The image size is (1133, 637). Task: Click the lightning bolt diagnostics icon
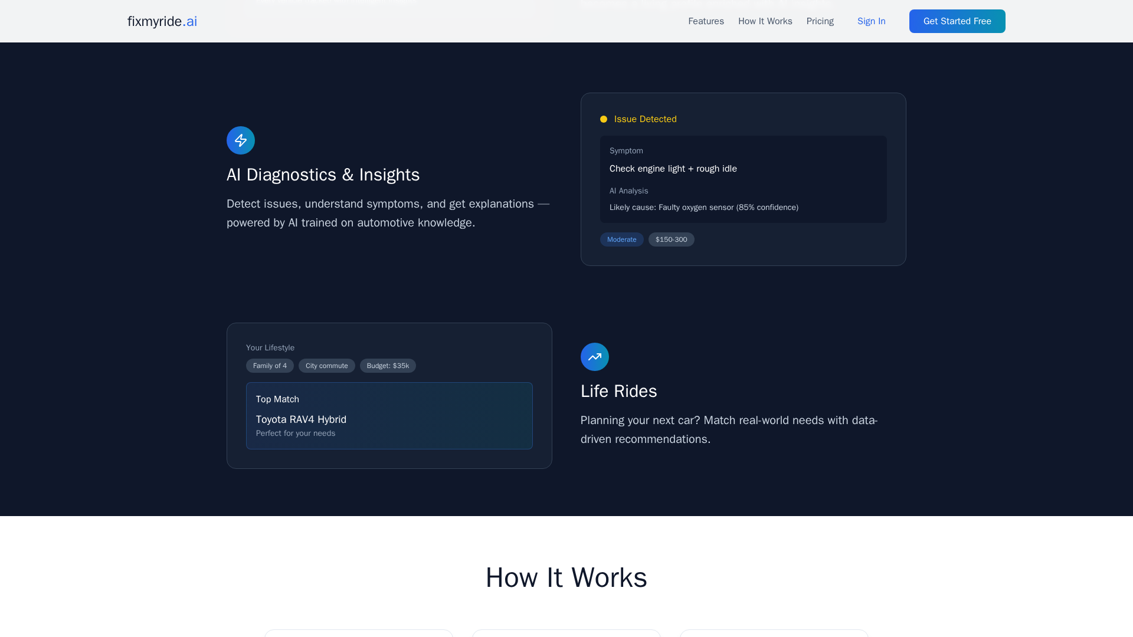[241, 140]
